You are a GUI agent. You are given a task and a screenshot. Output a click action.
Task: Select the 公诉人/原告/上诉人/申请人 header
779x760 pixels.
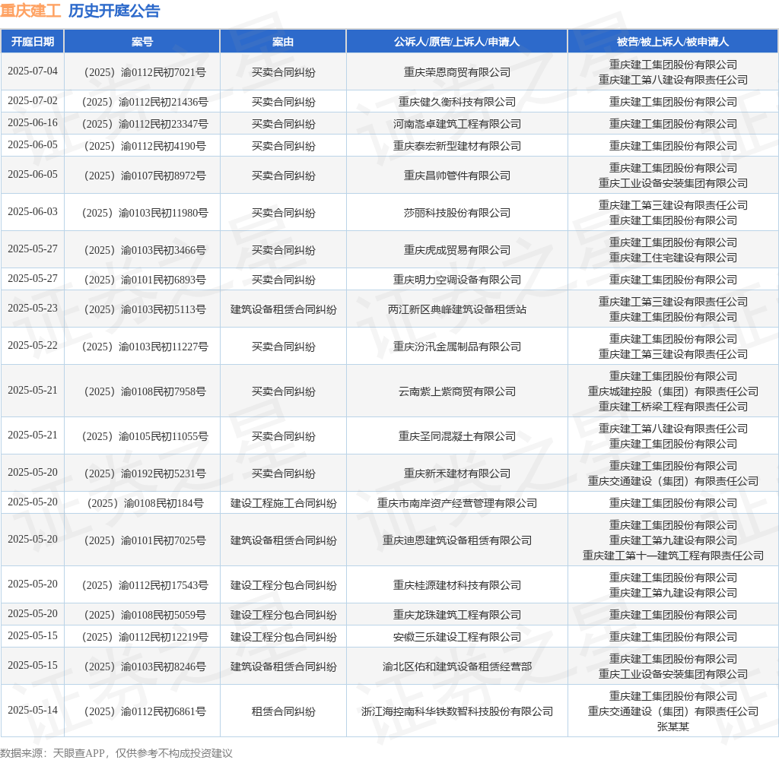pos(457,42)
